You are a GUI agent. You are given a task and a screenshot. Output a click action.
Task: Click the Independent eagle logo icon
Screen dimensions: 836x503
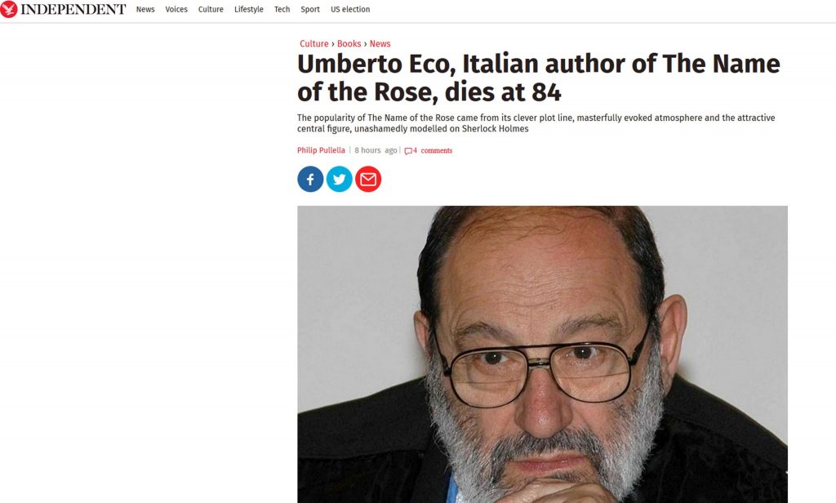pyautogui.click(x=8, y=9)
